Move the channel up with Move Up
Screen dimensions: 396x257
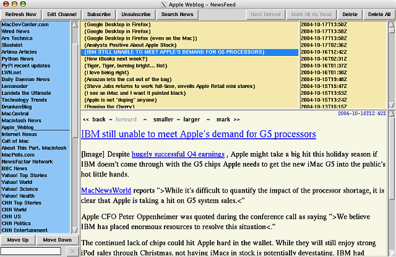pyautogui.click(x=18, y=240)
